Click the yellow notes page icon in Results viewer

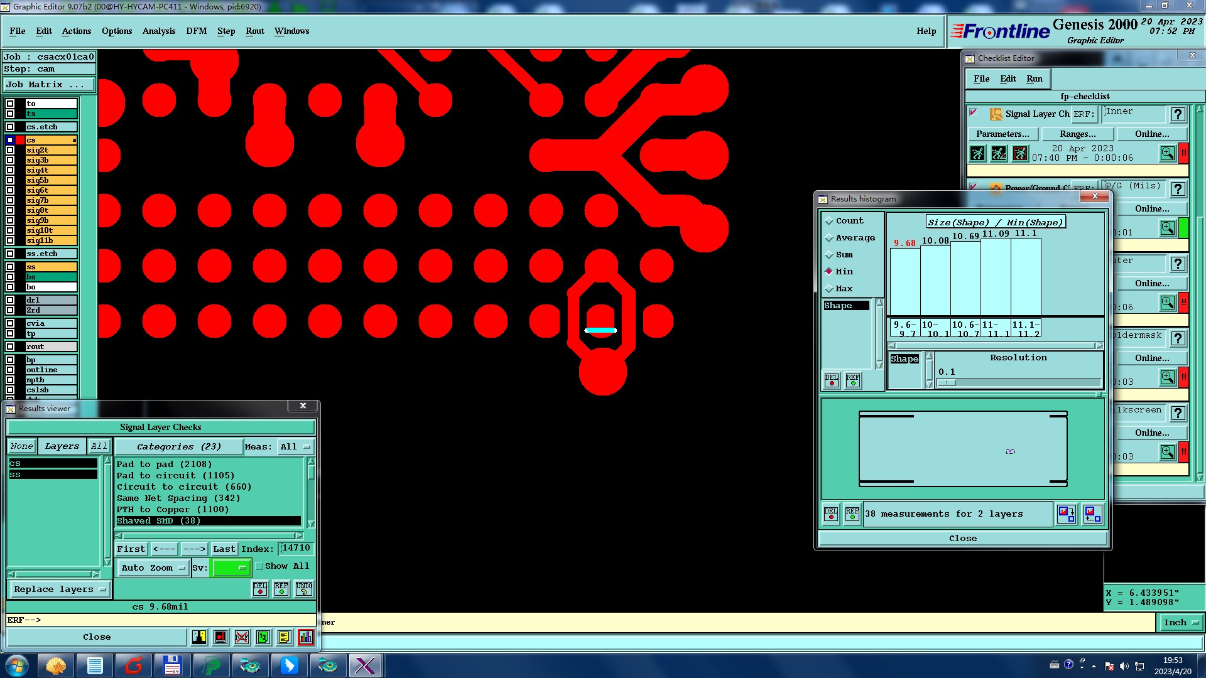click(x=285, y=637)
